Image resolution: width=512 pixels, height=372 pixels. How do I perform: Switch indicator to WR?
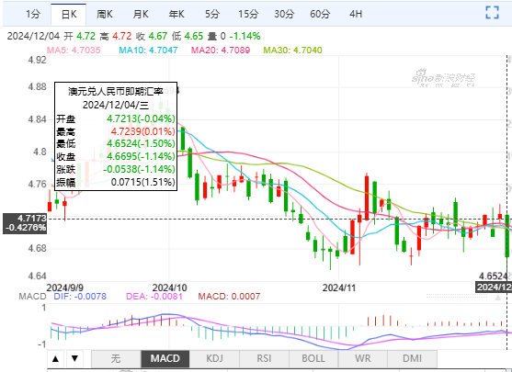coord(363,359)
